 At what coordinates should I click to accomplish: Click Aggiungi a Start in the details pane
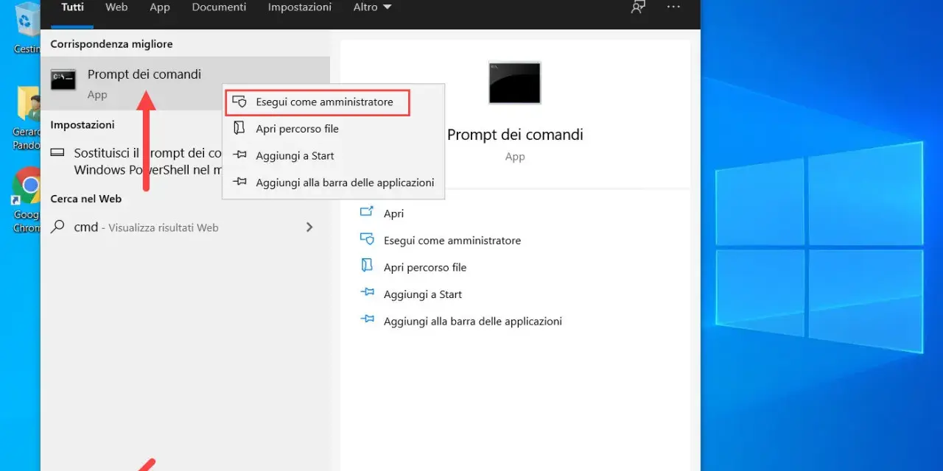coord(423,294)
